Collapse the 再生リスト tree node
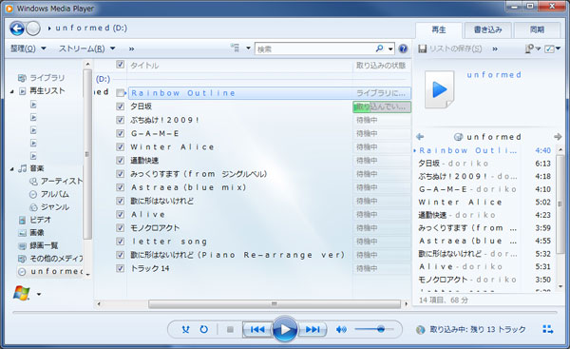This screenshot has height=349, width=570. [x=12, y=91]
